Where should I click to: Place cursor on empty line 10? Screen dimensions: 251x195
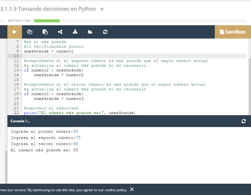point(95,56)
